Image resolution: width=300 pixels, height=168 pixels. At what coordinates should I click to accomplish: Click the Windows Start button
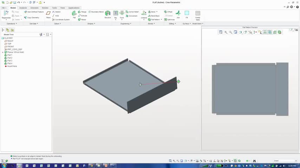tap(4, 166)
